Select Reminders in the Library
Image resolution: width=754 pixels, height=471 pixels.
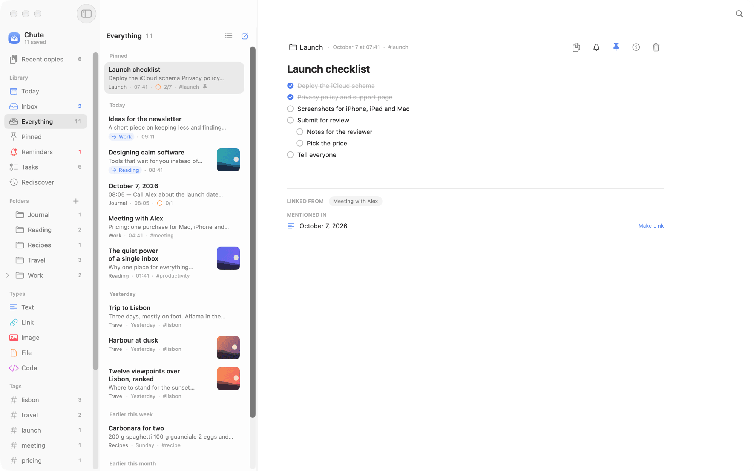(x=45, y=152)
